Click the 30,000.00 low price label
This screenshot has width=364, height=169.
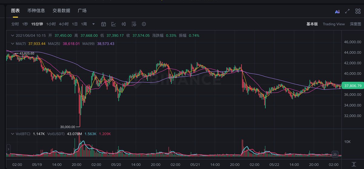[x=67, y=127]
